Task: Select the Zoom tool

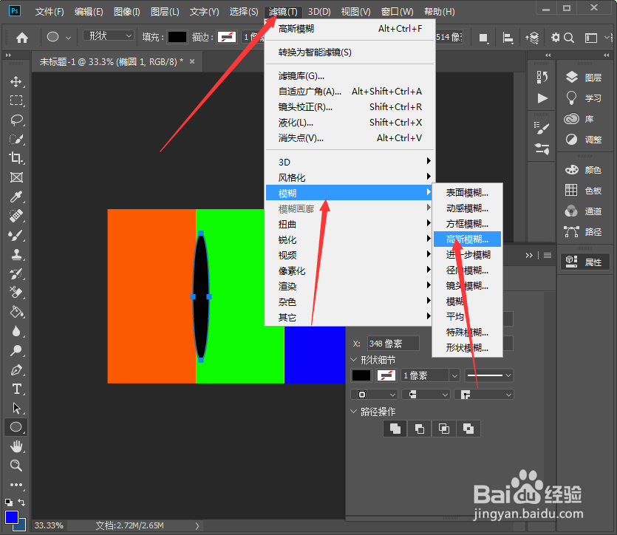Action: (x=16, y=466)
